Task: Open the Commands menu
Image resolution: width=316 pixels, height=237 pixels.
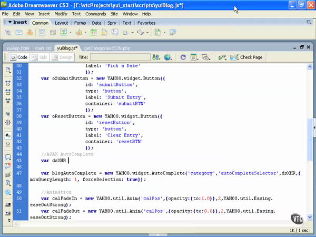Action: [x=95, y=14]
